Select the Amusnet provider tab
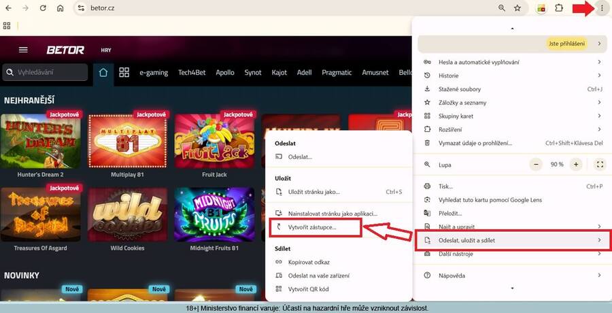The image size is (612, 313). [x=375, y=73]
